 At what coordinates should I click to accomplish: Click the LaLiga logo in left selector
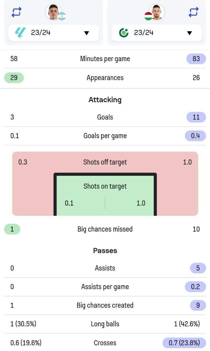tap(21, 33)
